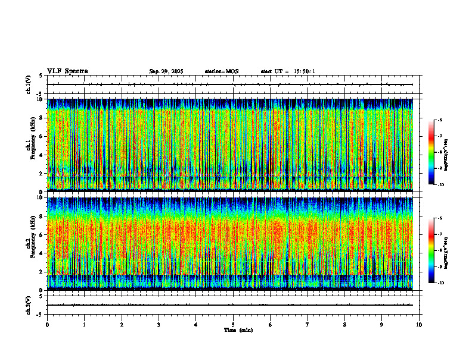This screenshot has width=472, height=364.
Task: Click the "2" tick on ch.2 frequency axis
Action: pyautogui.click(x=42, y=272)
